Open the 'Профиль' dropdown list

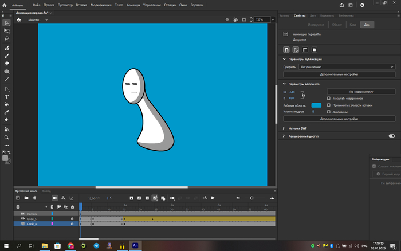point(347,66)
